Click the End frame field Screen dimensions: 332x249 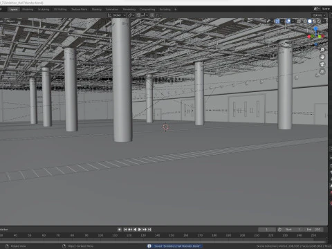pos(313,230)
